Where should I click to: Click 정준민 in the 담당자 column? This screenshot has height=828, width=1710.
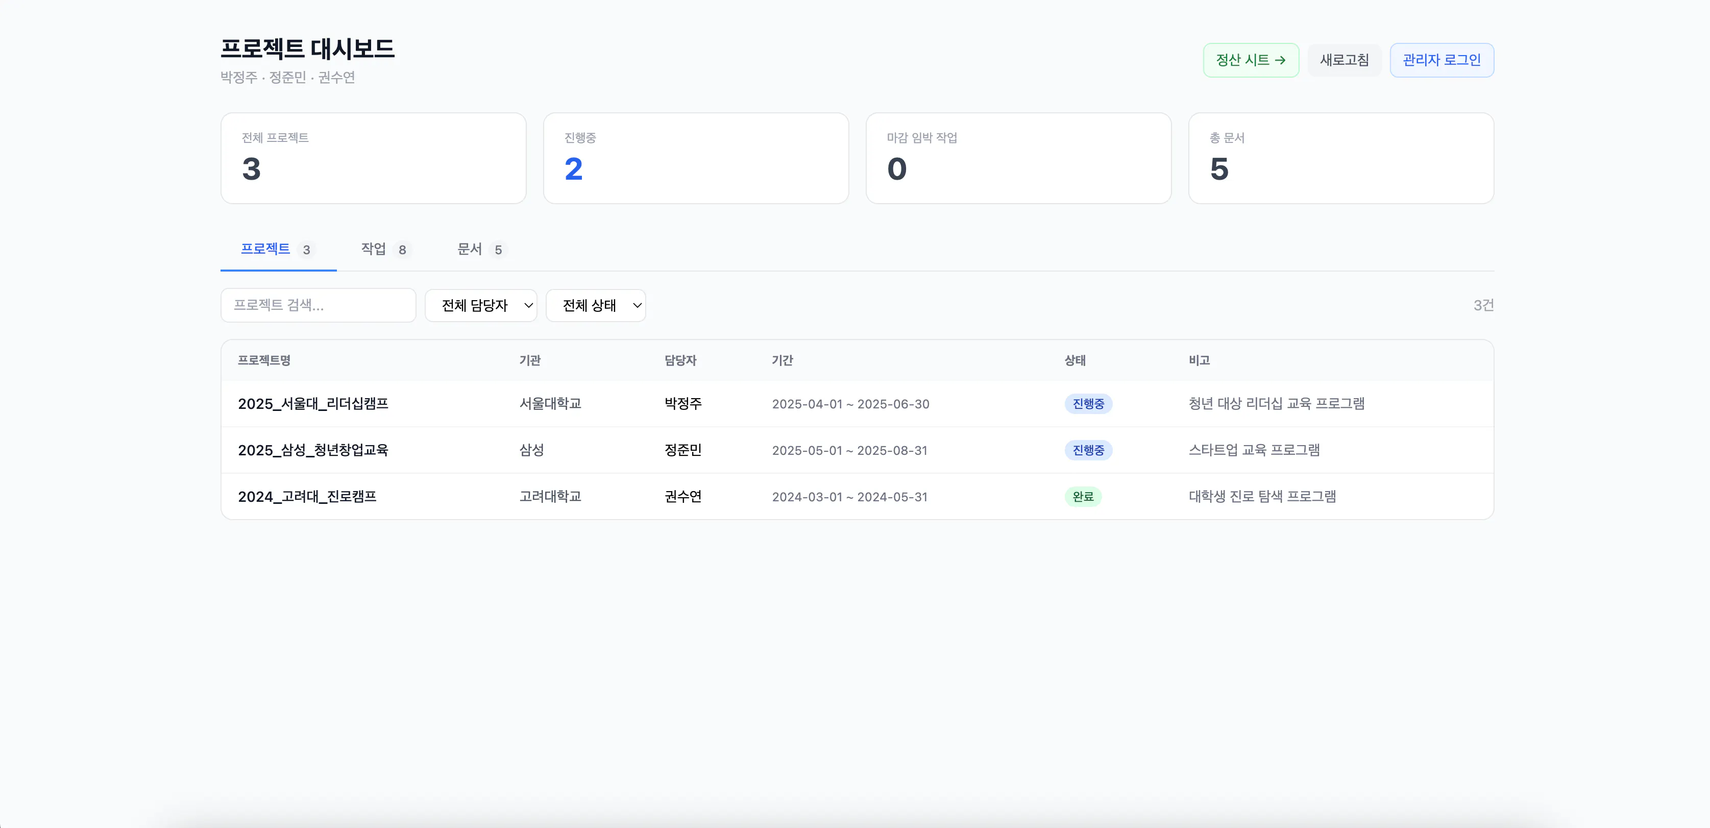pyautogui.click(x=683, y=450)
